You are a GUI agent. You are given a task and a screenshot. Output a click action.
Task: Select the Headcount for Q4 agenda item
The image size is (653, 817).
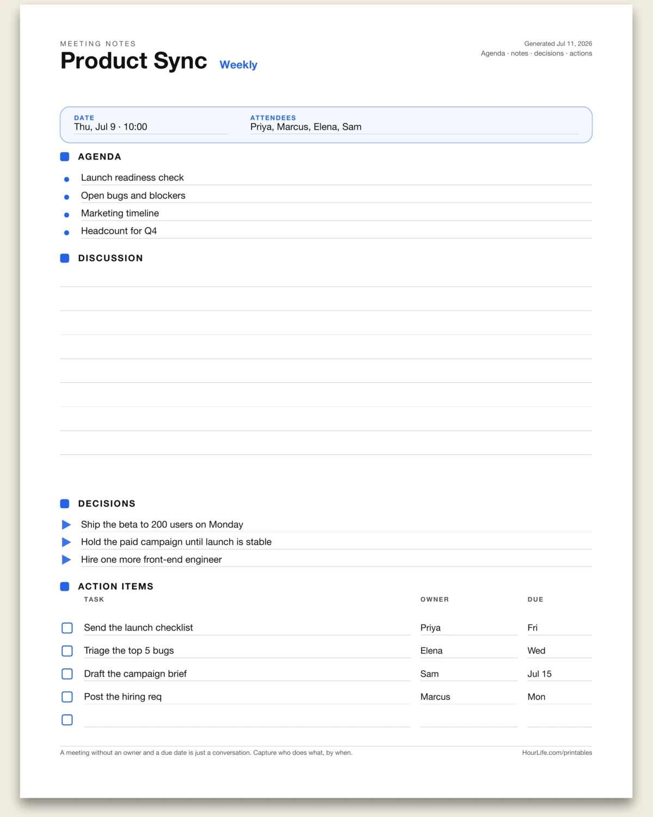coord(119,231)
